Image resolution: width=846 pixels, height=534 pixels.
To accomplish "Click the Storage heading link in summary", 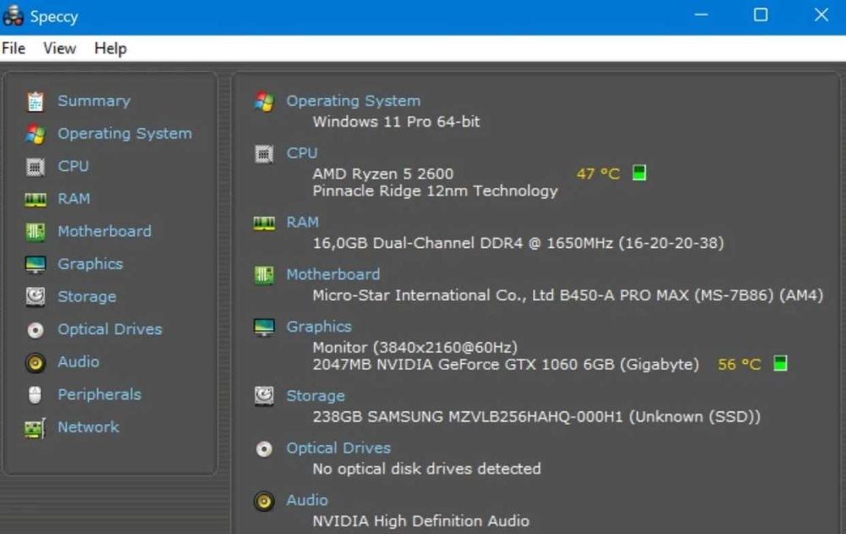I will click(315, 396).
